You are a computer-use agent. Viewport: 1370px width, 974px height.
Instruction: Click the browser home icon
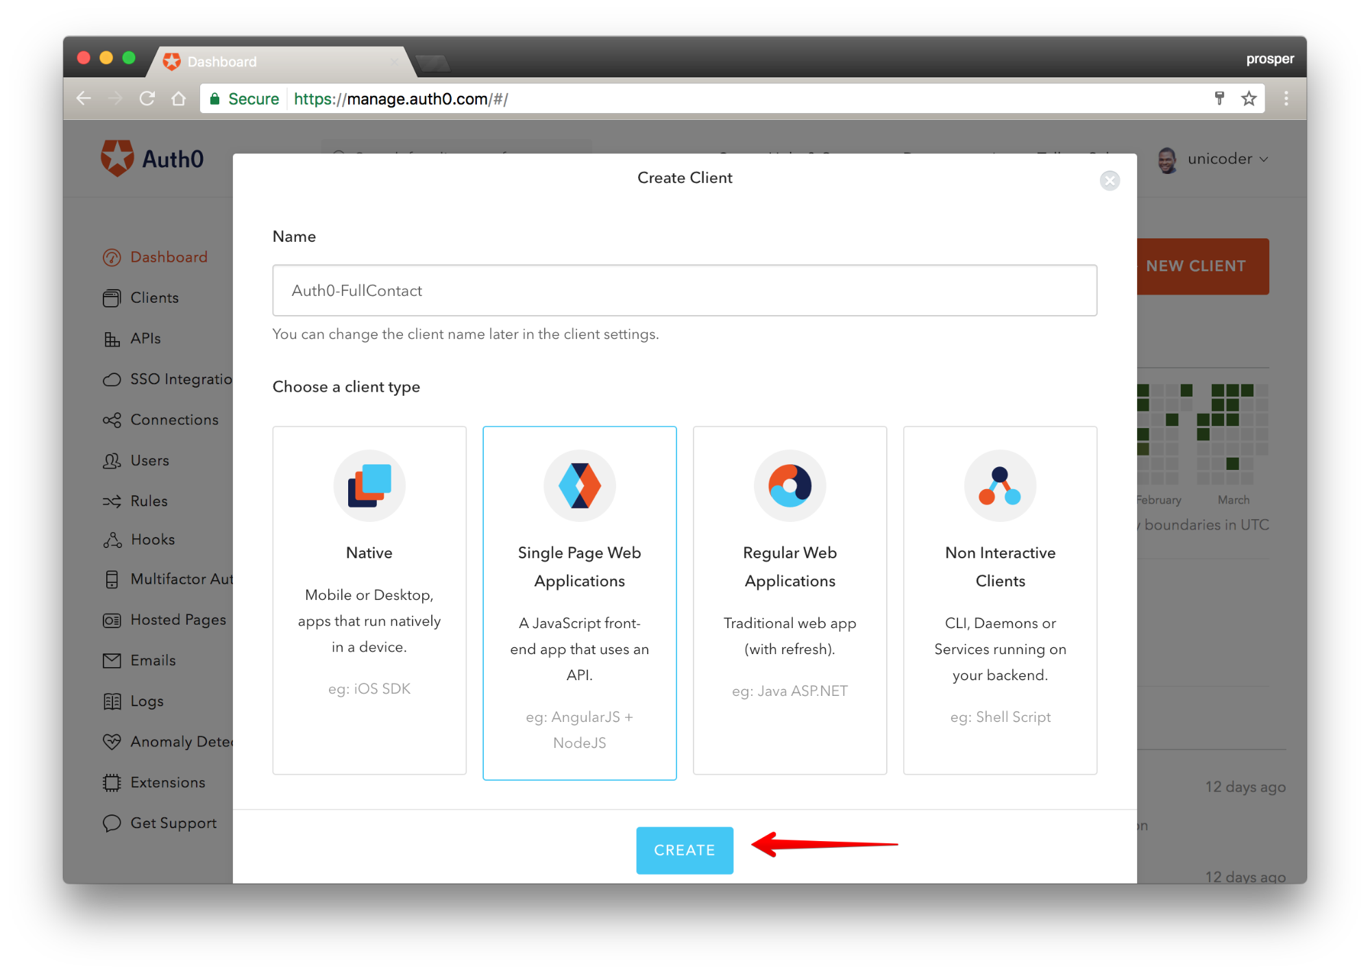tap(179, 99)
